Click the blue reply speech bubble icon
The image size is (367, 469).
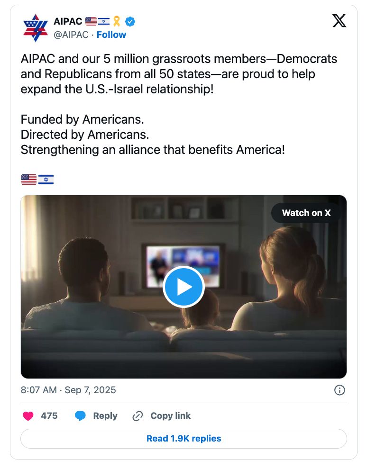coord(81,416)
